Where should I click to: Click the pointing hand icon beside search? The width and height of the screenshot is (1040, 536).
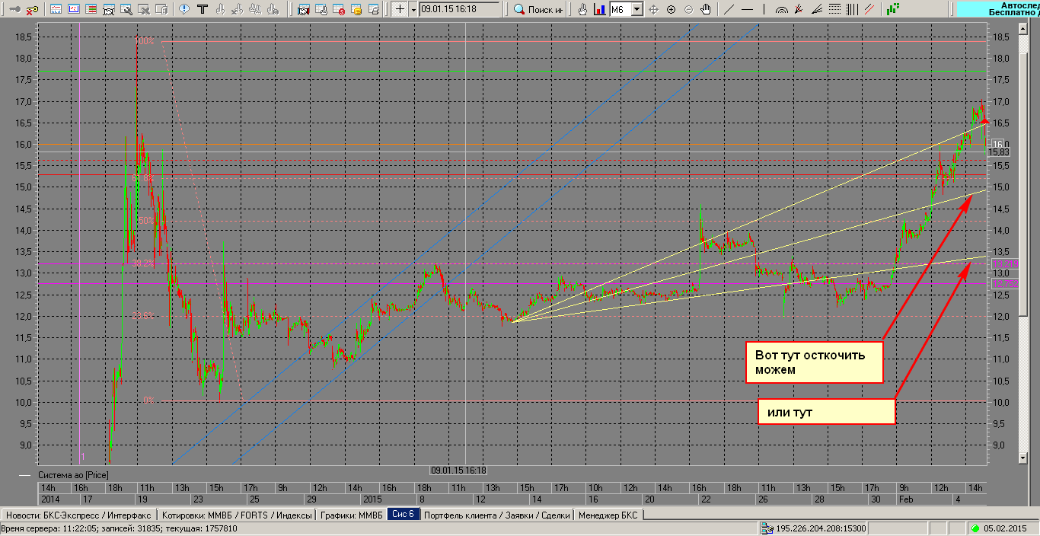click(x=582, y=10)
